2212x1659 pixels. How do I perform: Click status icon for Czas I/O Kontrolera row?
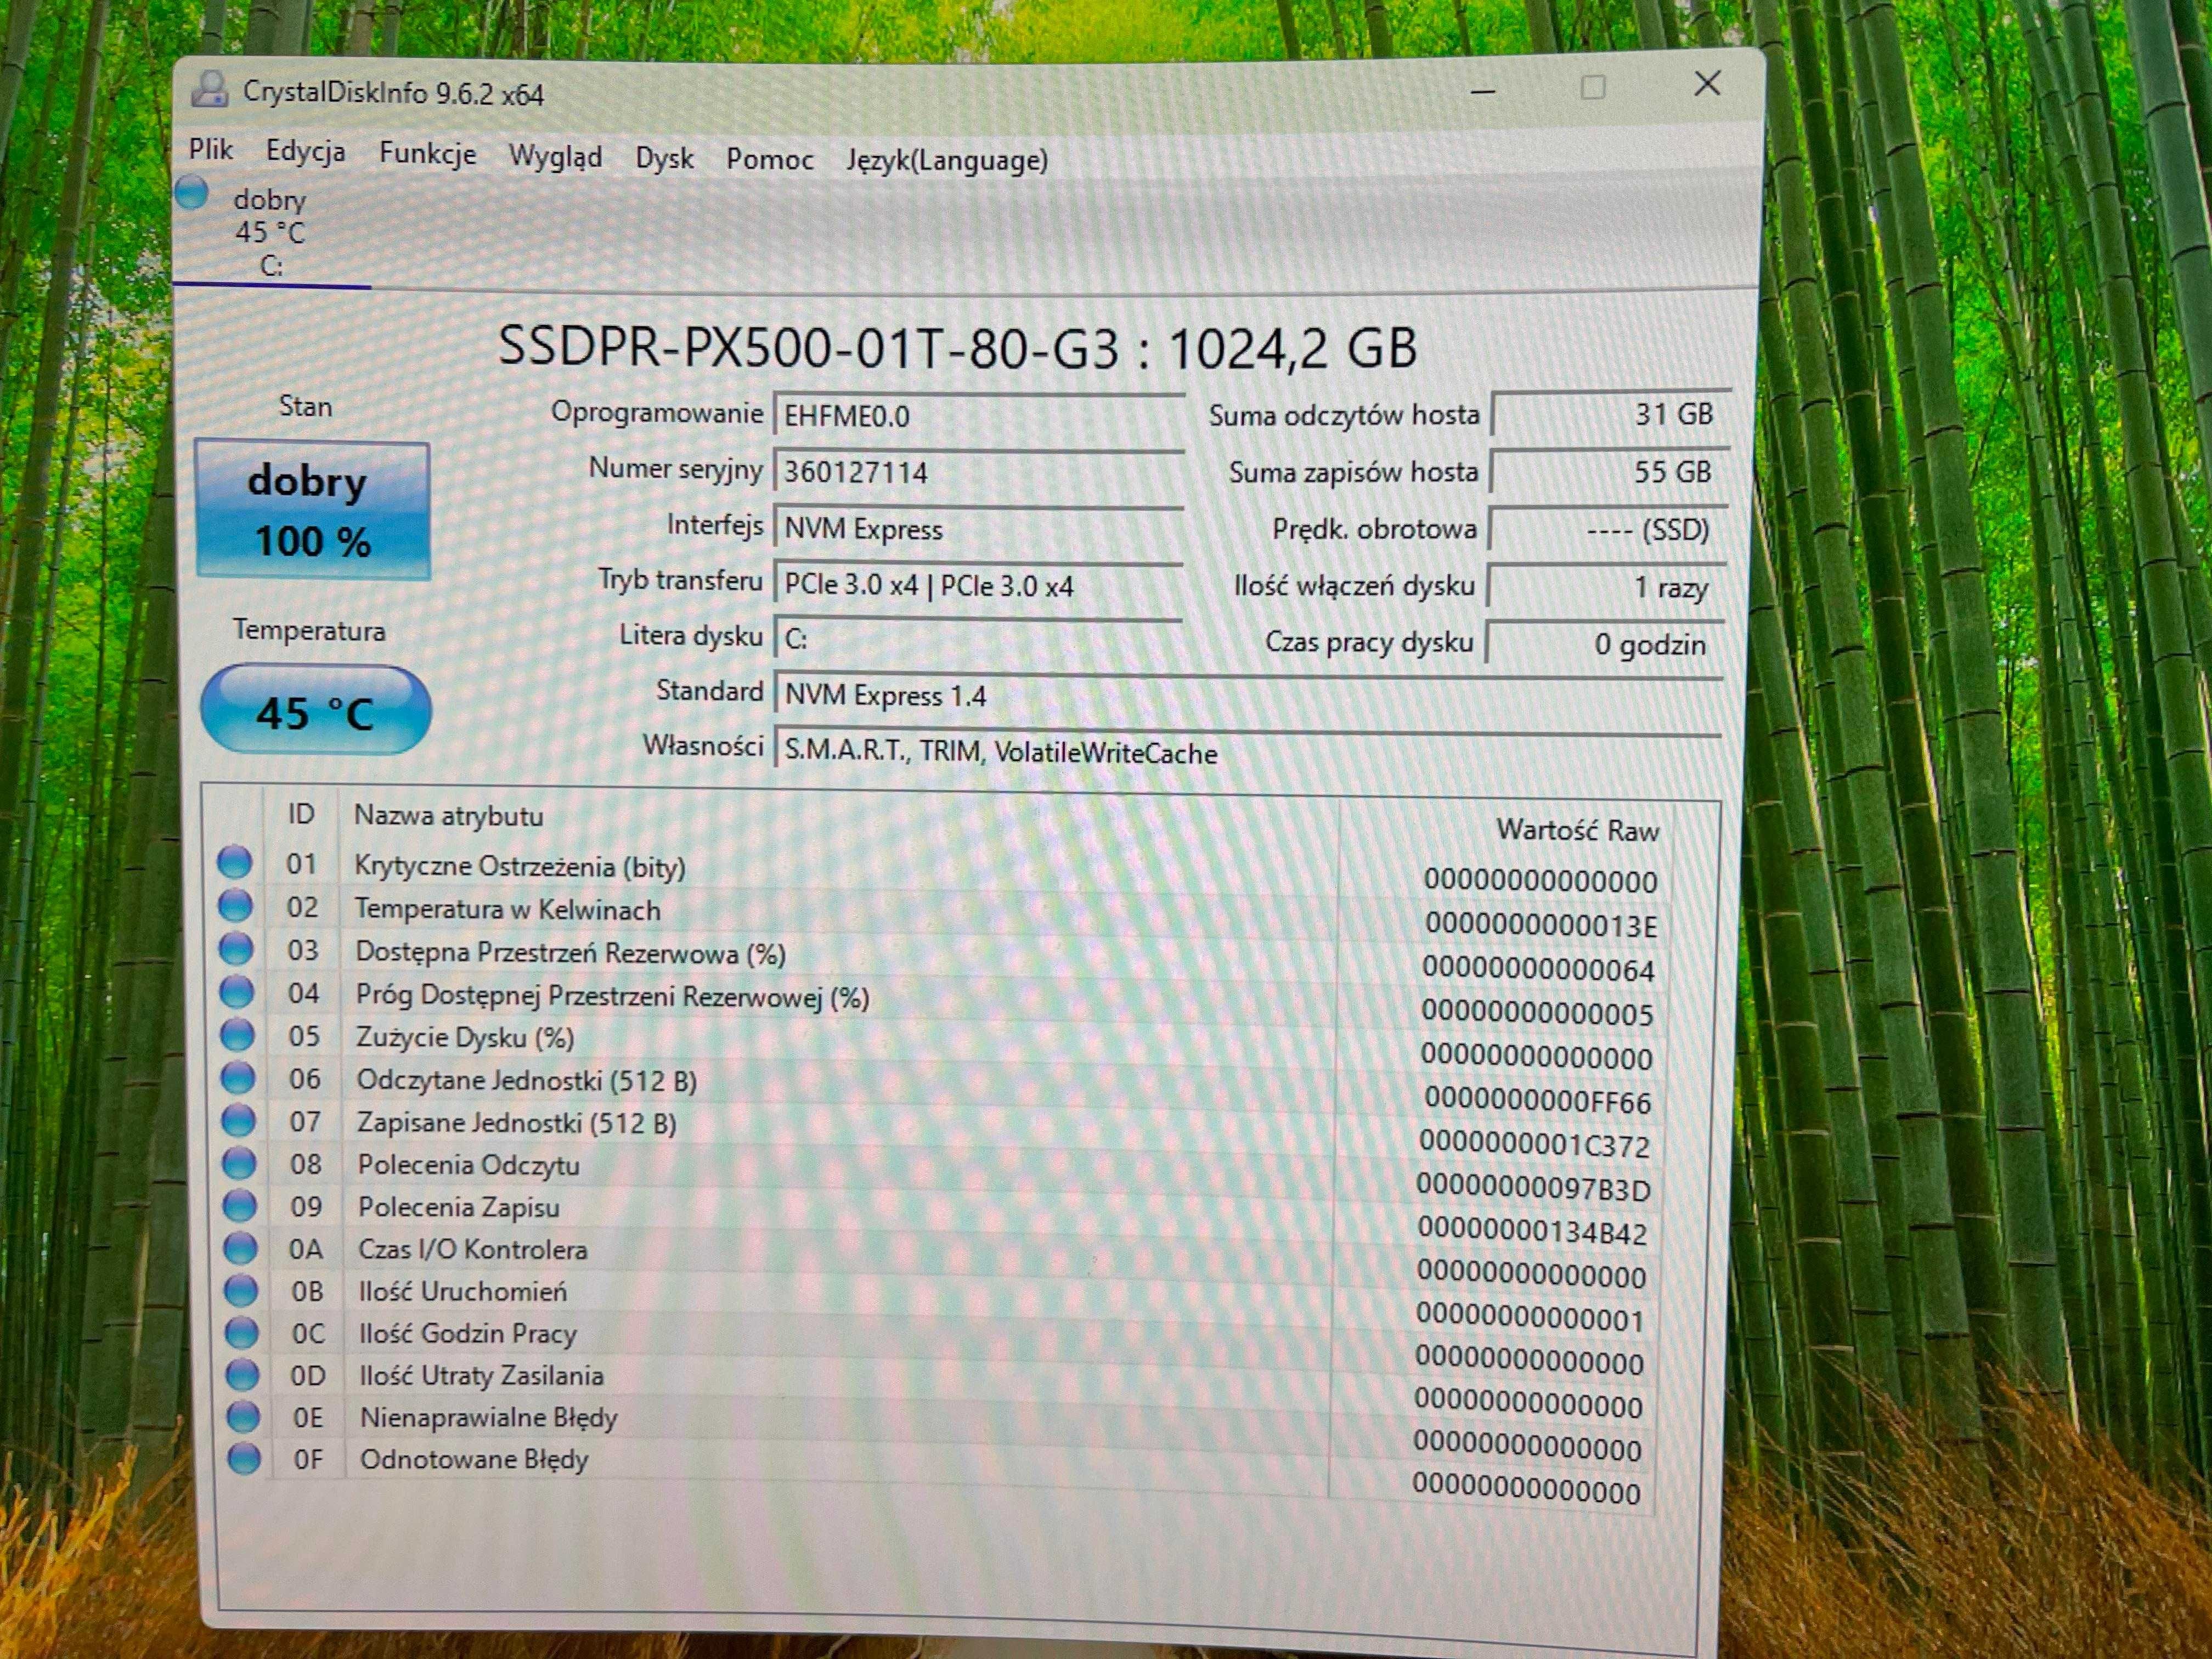[240, 1248]
